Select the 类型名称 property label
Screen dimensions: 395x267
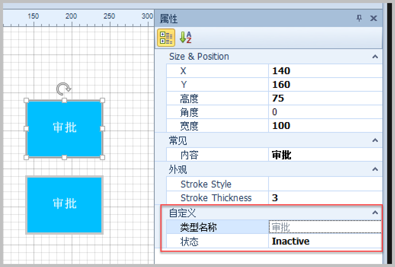tap(198, 227)
